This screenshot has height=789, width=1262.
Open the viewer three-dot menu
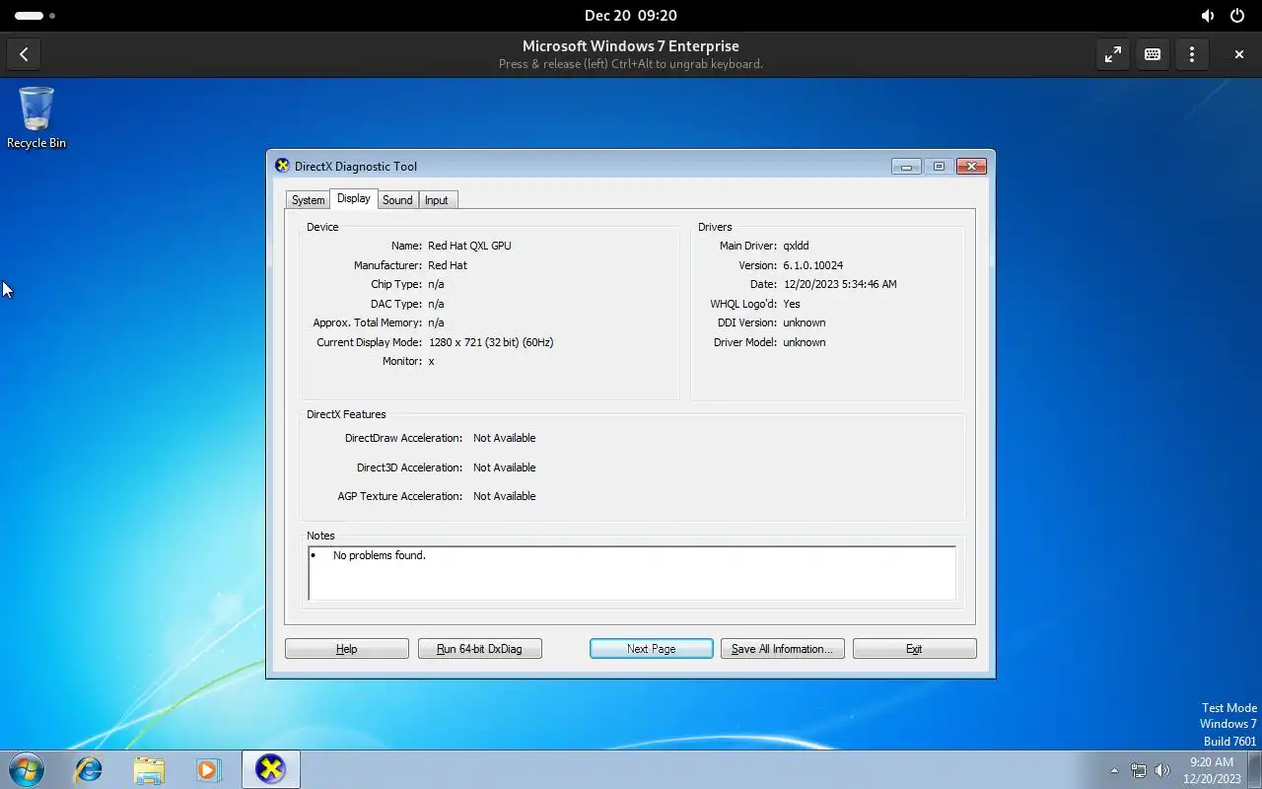pos(1192,54)
